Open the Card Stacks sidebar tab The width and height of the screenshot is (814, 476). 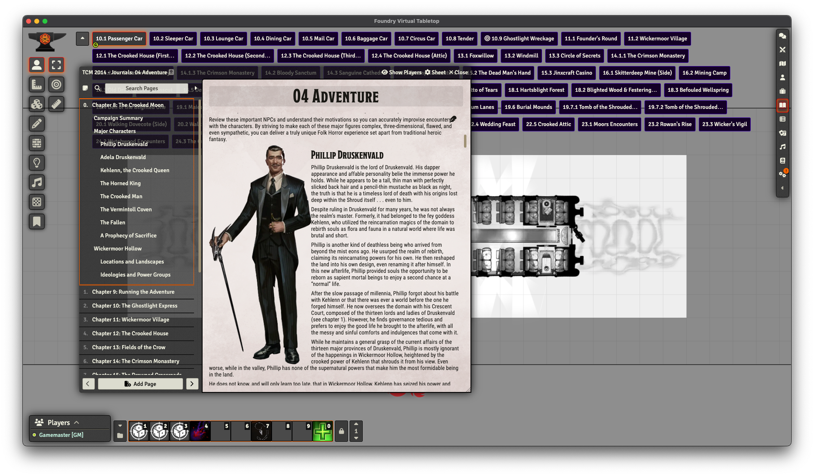[782, 133]
